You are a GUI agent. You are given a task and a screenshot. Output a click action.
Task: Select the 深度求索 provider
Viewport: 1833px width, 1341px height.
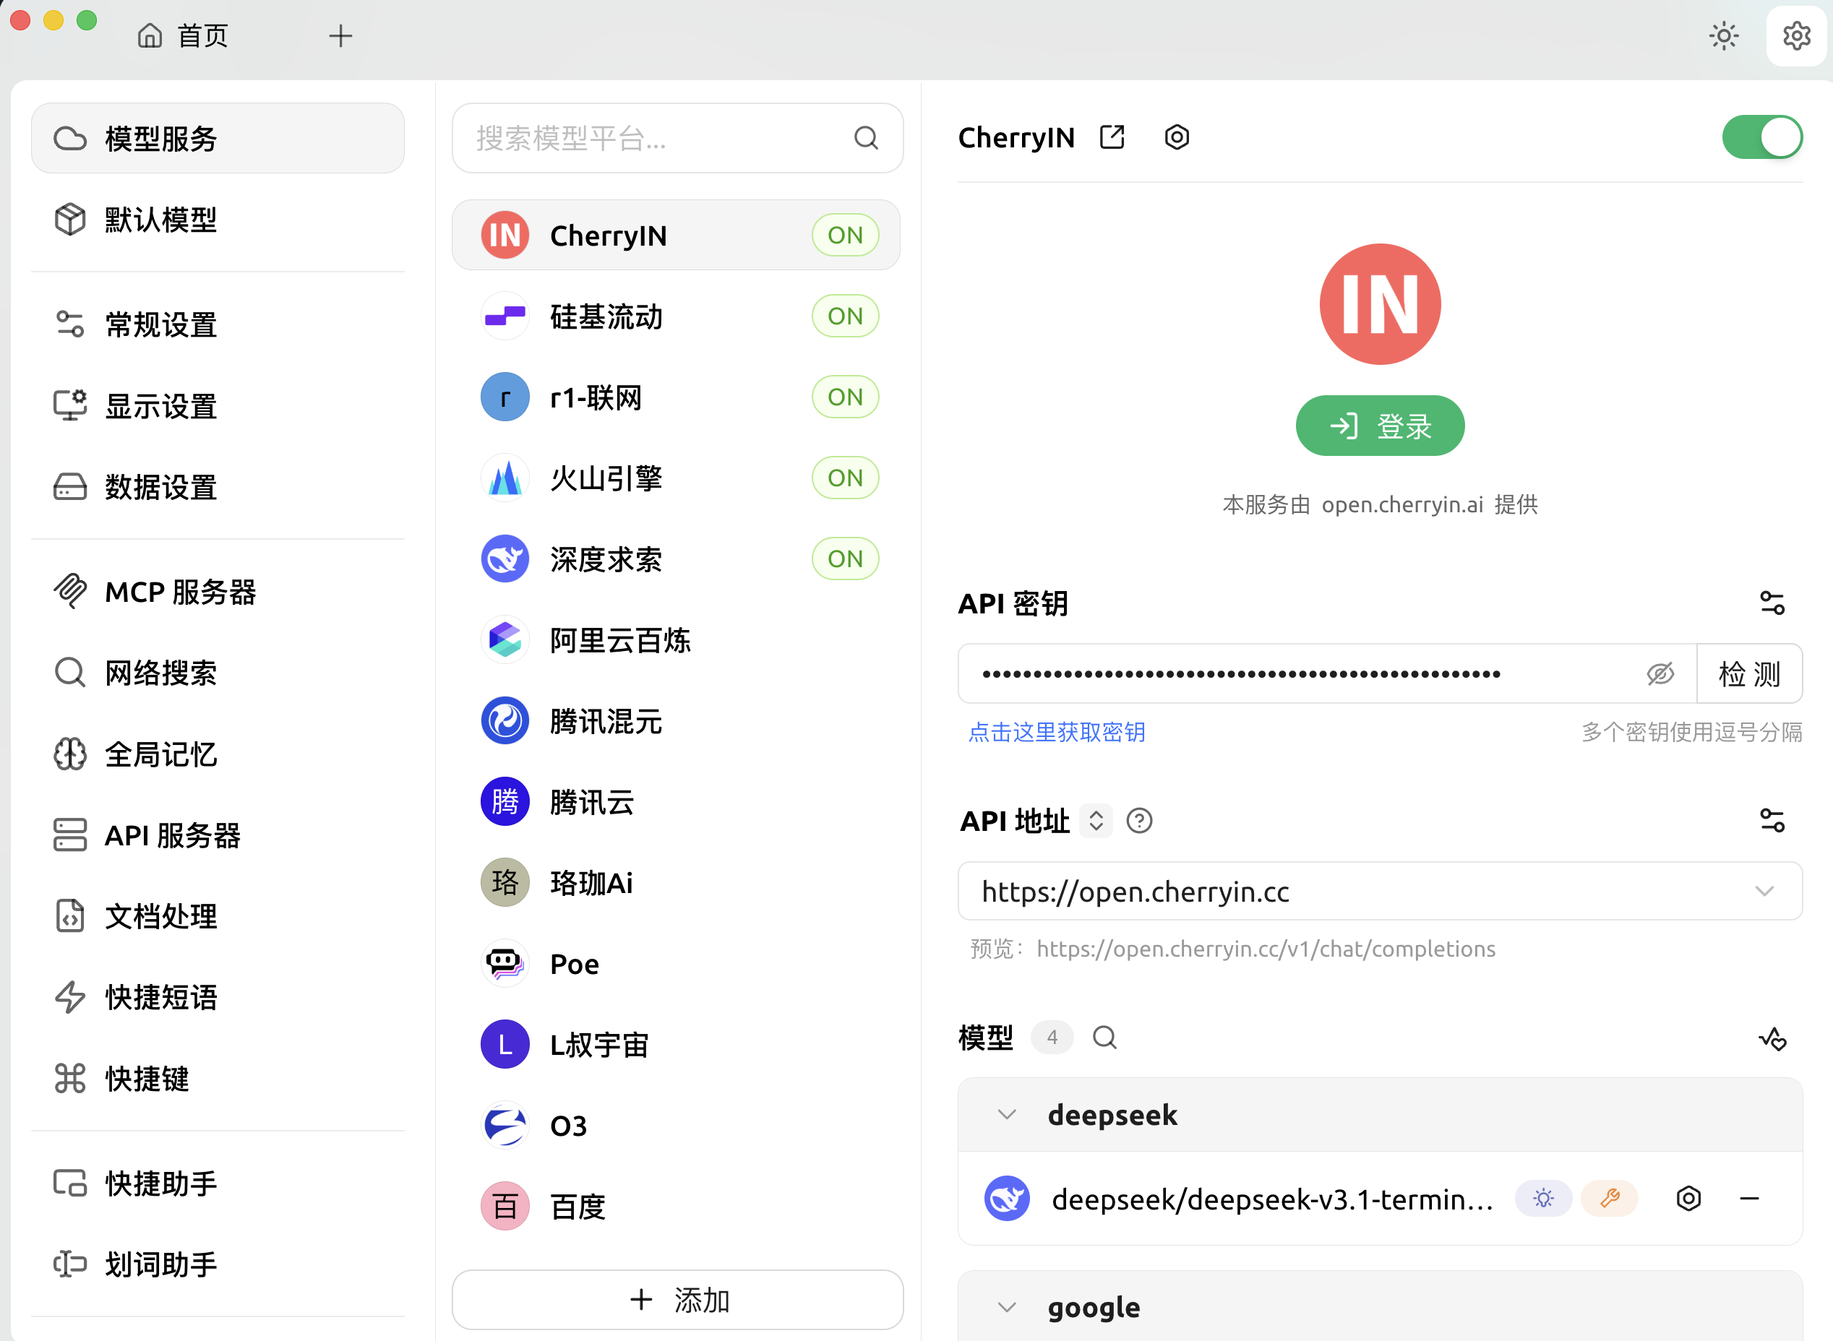coord(676,559)
